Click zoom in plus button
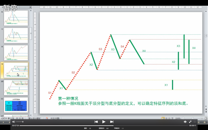208x130 pixels. tap(202, 118)
